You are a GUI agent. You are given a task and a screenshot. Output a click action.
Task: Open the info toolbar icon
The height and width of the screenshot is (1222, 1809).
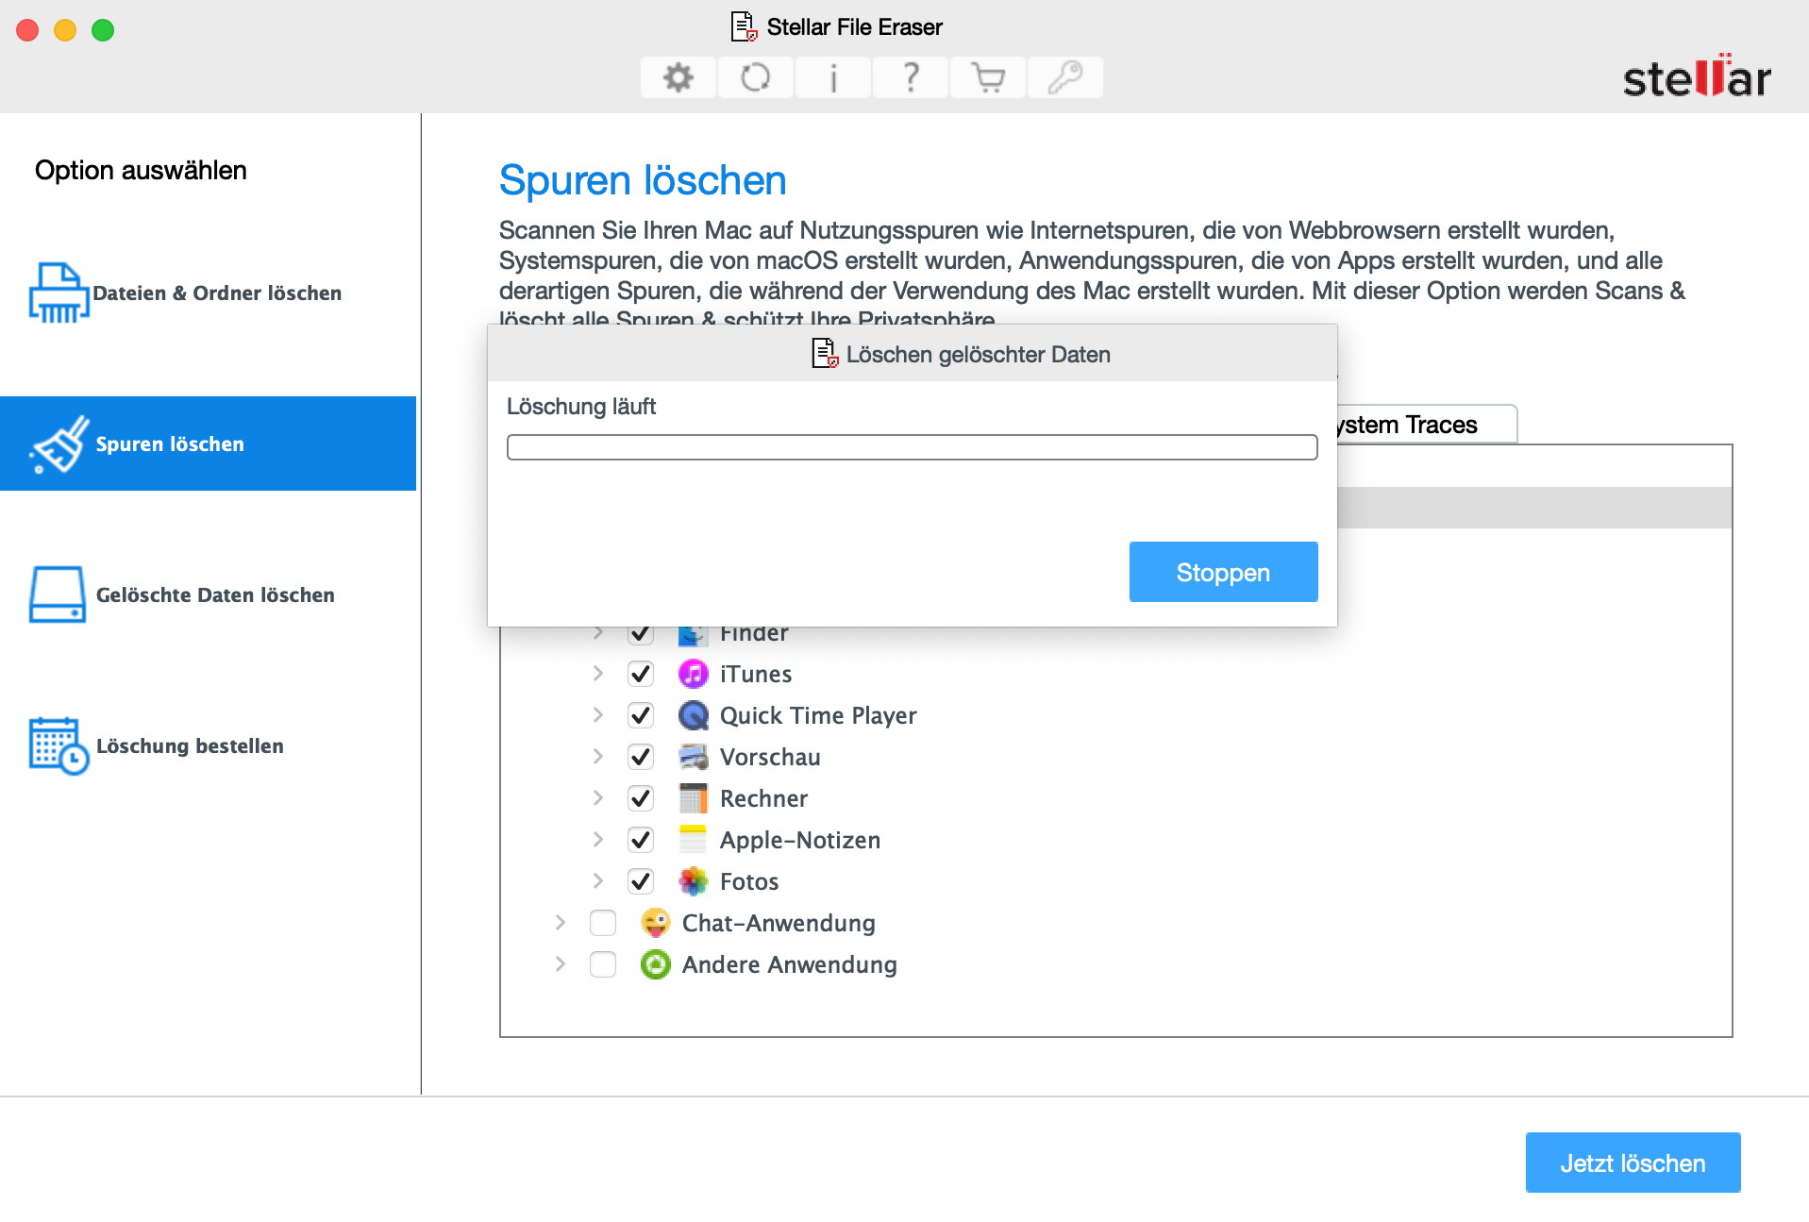point(832,77)
